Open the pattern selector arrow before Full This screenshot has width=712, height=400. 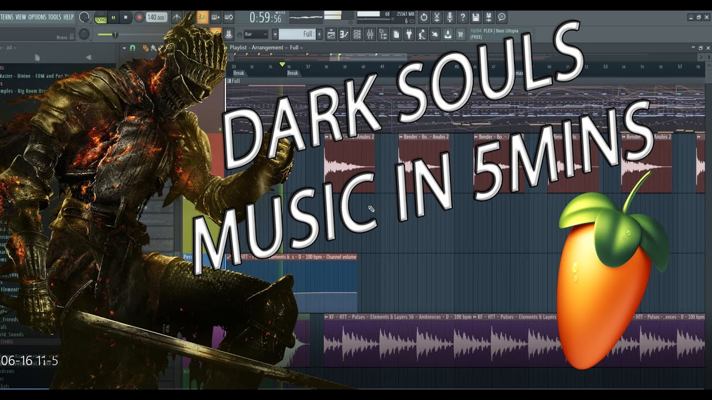click(x=275, y=34)
